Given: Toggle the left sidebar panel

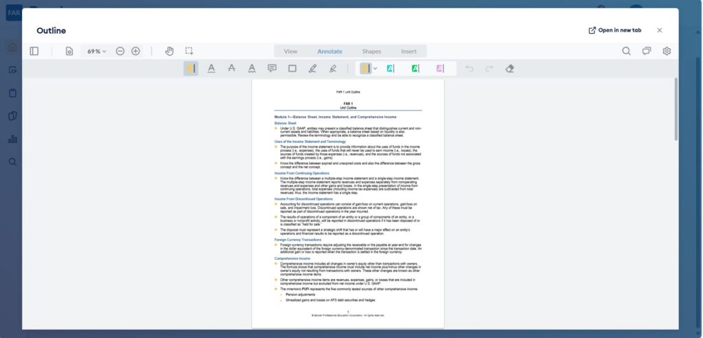Looking at the screenshot, I should [x=34, y=51].
